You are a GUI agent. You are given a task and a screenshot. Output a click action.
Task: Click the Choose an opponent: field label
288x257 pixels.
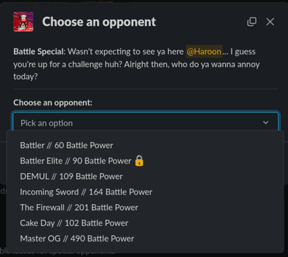click(53, 102)
